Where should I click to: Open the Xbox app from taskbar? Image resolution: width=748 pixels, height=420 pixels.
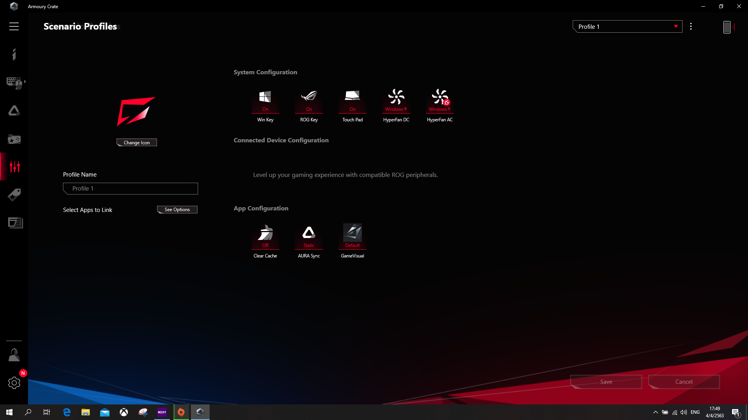point(124,412)
